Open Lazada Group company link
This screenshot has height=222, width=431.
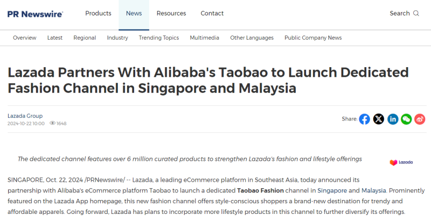coord(25,116)
